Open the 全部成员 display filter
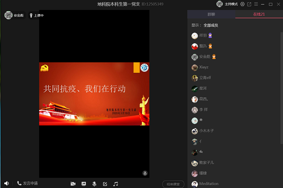 tap(211, 25)
